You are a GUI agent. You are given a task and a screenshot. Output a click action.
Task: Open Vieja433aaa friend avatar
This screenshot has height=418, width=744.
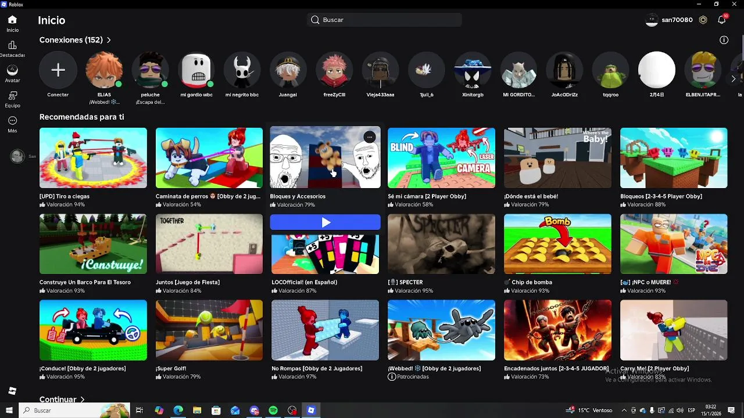(x=380, y=70)
